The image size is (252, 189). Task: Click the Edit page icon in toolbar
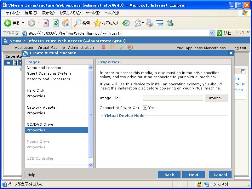tap(159, 23)
